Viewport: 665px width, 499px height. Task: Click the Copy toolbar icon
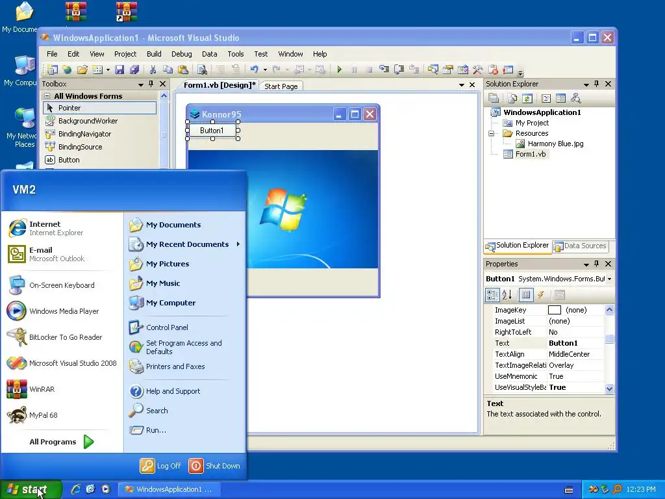coord(168,70)
